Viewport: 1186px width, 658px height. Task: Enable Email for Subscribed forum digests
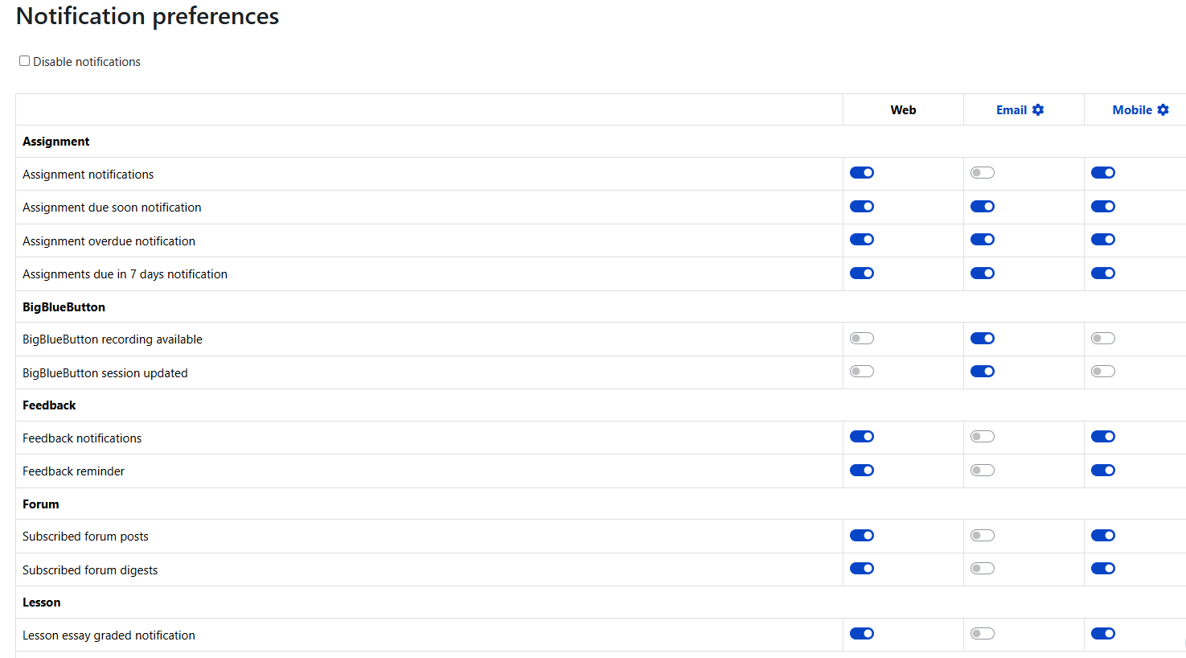[x=983, y=569]
